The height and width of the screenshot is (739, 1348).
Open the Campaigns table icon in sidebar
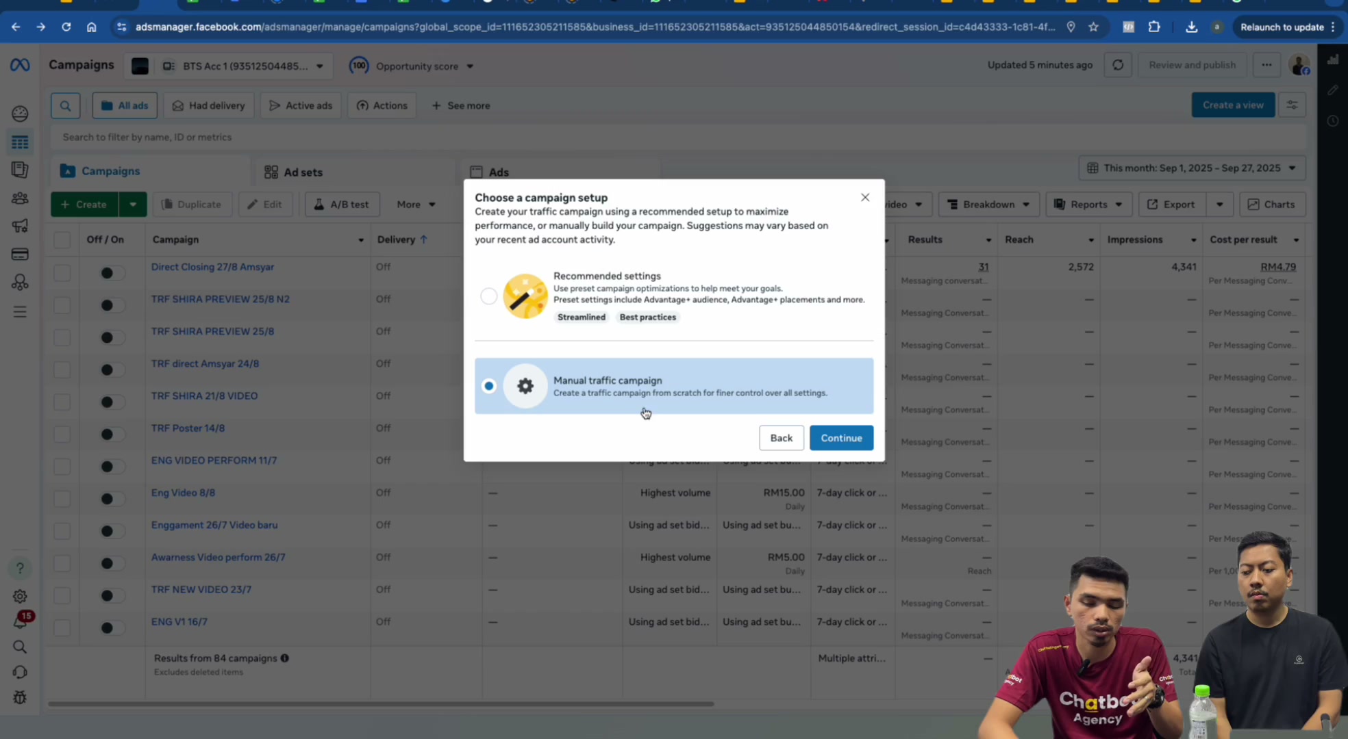tap(20, 142)
